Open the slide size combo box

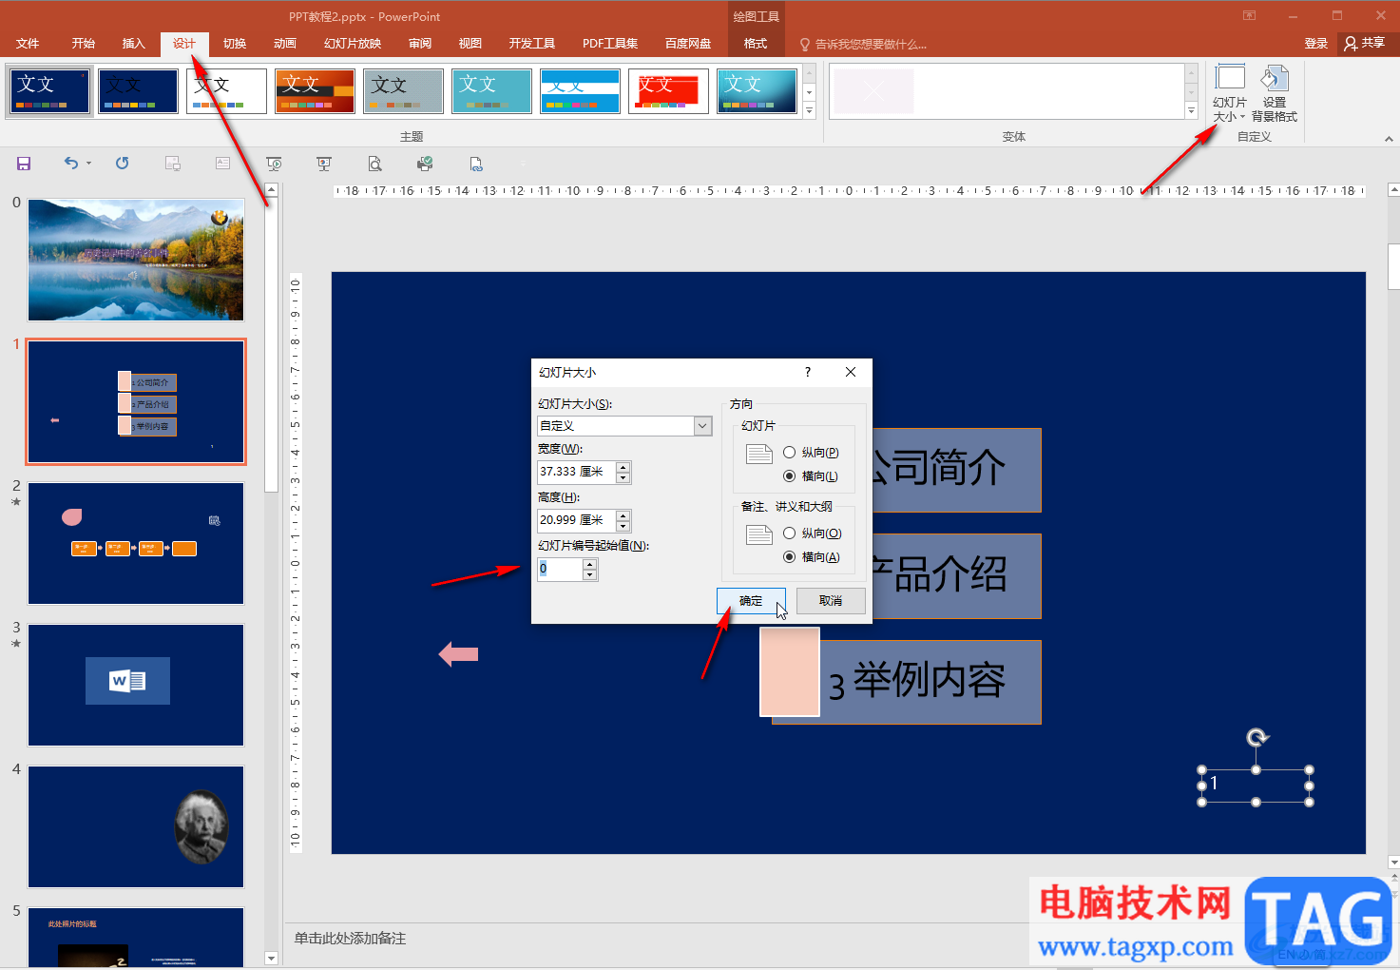(x=624, y=426)
